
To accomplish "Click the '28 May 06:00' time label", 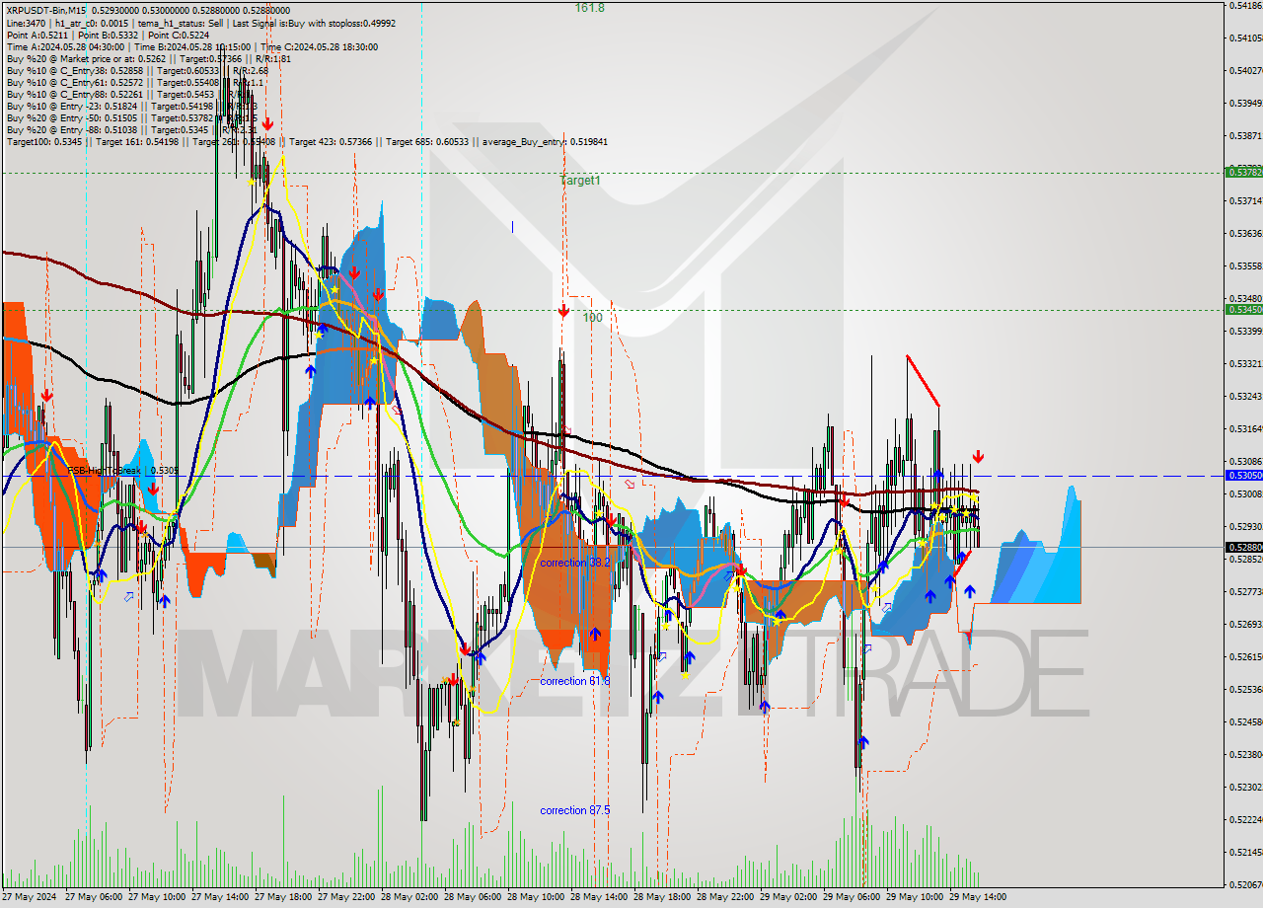I will (473, 897).
